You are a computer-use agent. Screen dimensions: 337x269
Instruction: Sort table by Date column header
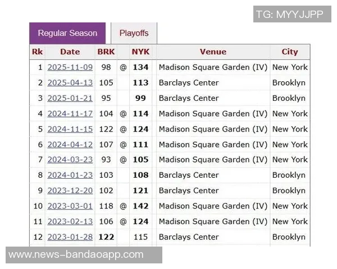pyautogui.click(x=70, y=52)
